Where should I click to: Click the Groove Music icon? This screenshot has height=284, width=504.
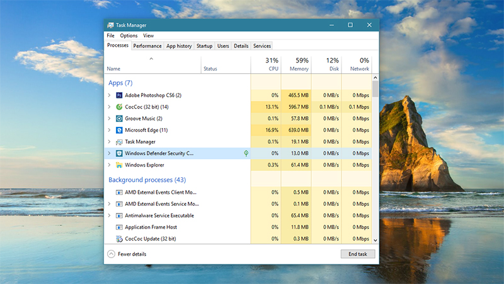[x=119, y=119]
